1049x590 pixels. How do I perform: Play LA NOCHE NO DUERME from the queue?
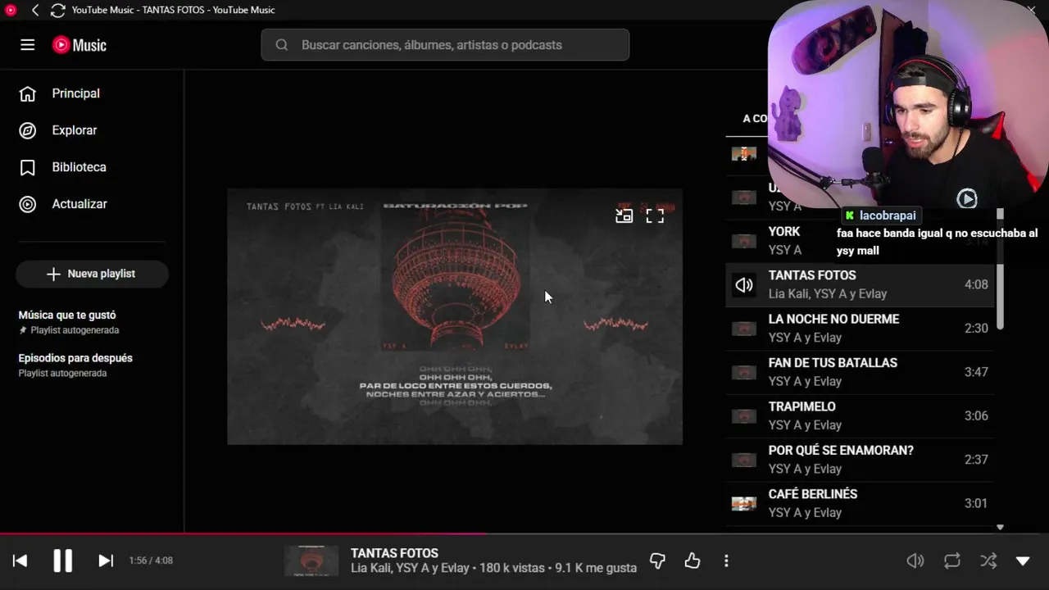(x=860, y=328)
